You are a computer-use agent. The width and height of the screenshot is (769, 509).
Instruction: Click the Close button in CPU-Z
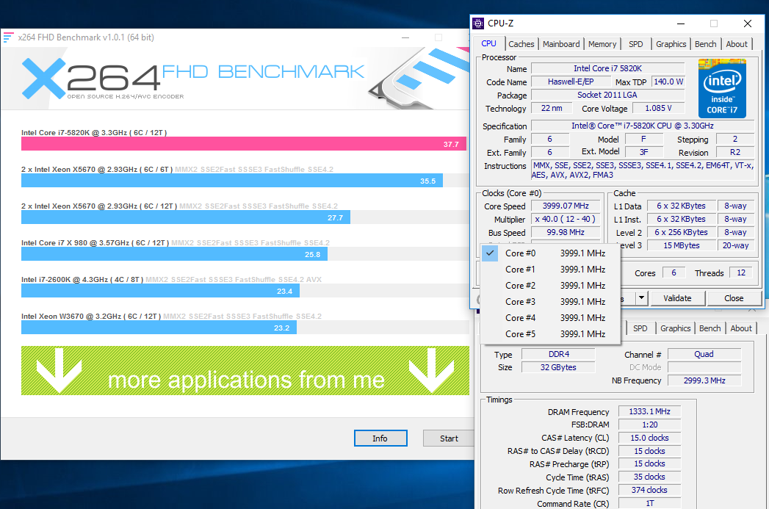tap(734, 298)
